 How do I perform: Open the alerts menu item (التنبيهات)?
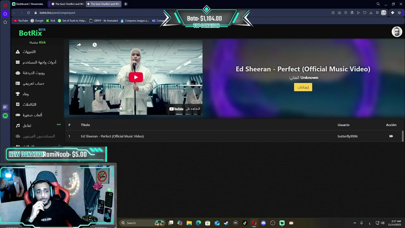point(29,52)
